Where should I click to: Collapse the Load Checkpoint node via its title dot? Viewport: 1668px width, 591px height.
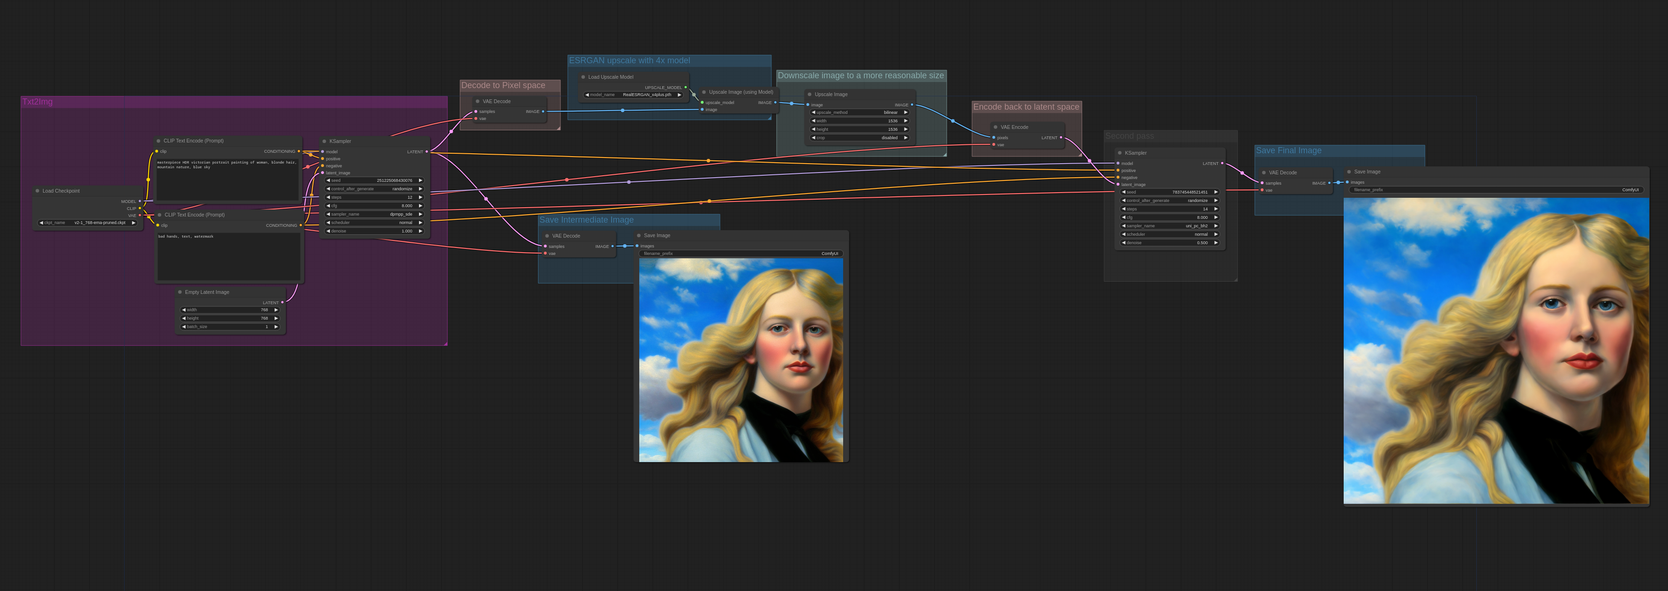click(37, 191)
